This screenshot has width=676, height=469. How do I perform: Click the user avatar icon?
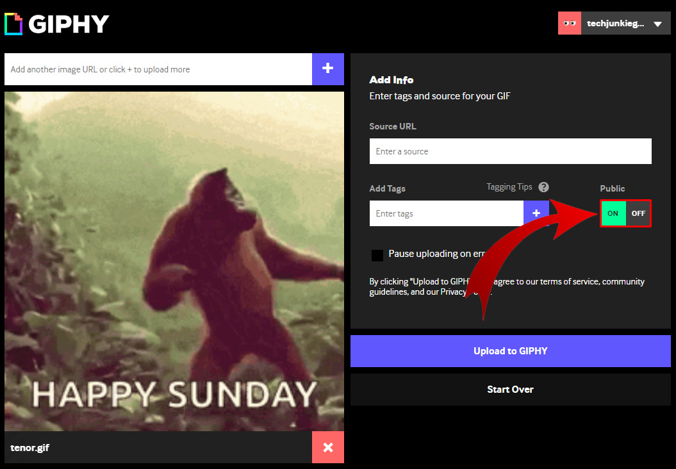tap(570, 23)
